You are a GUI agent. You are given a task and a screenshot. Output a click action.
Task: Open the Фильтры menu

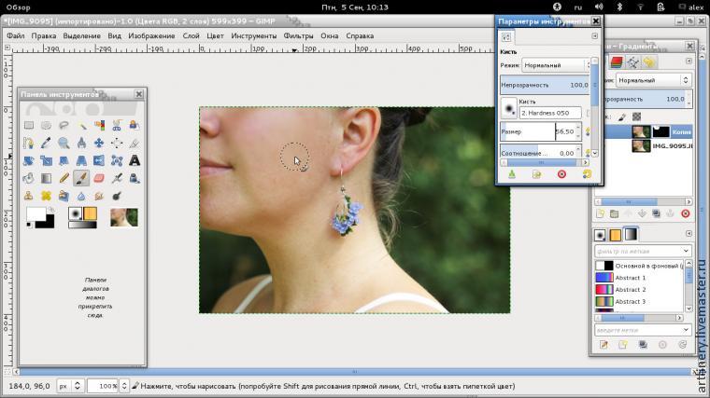point(298,36)
